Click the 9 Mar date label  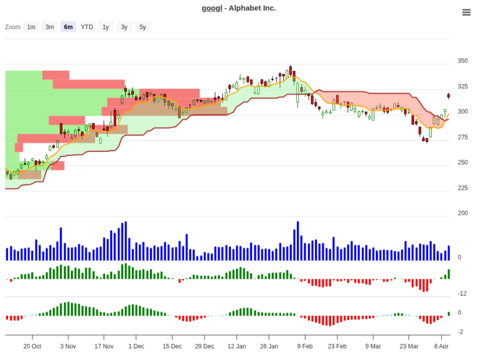tap(373, 346)
